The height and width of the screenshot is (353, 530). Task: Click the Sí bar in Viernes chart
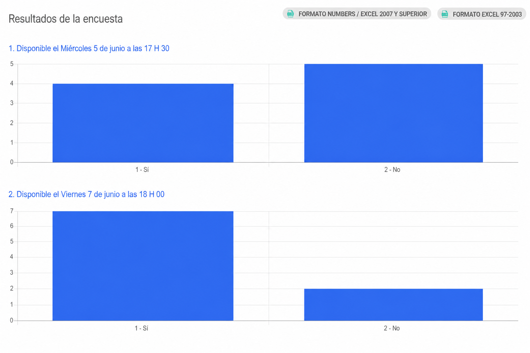(143, 266)
